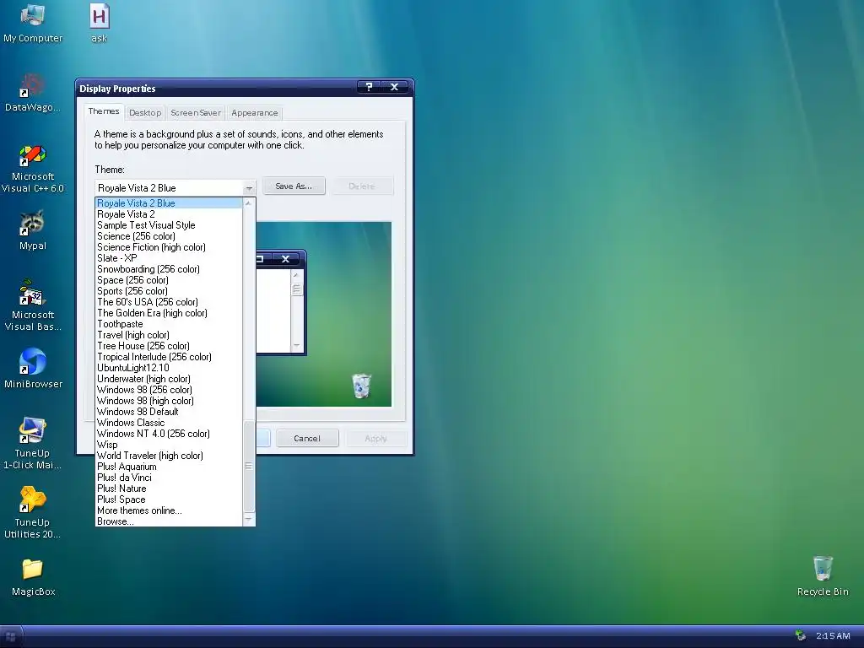
Task: Select Space (256 color) theme
Action: tap(169, 280)
